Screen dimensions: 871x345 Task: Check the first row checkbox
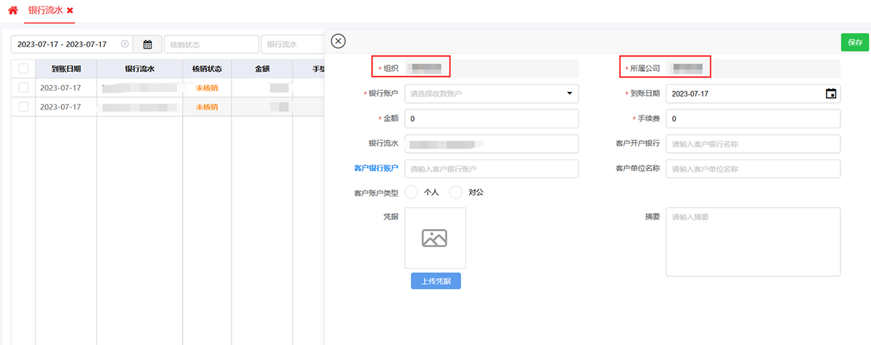(x=23, y=88)
